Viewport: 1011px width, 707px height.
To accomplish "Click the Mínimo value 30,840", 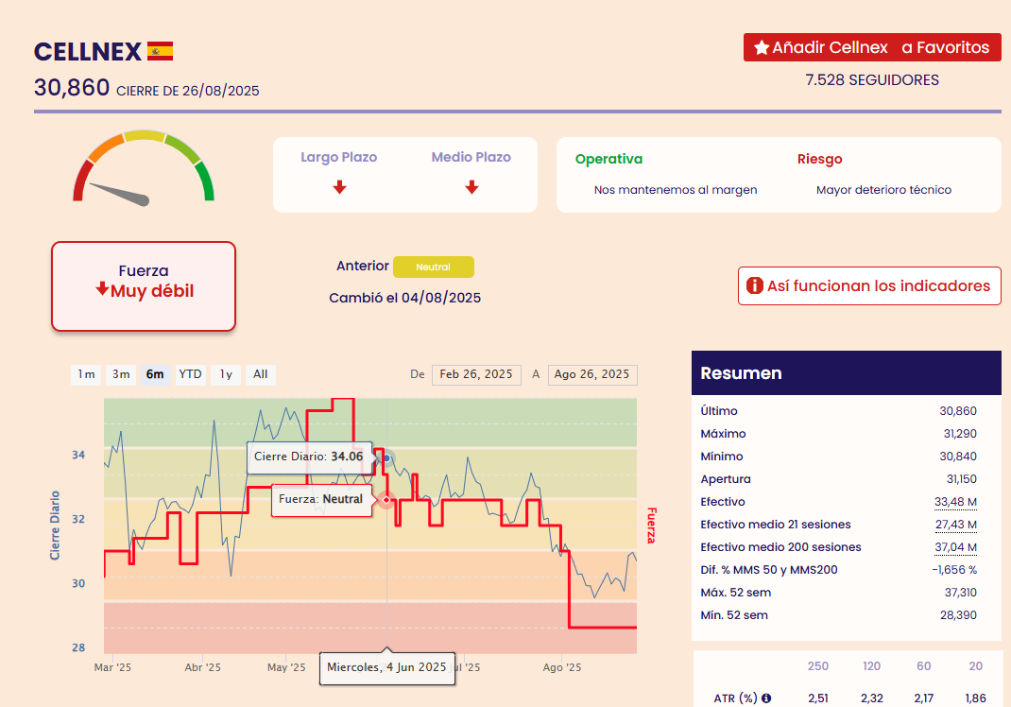I will coord(958,457).
